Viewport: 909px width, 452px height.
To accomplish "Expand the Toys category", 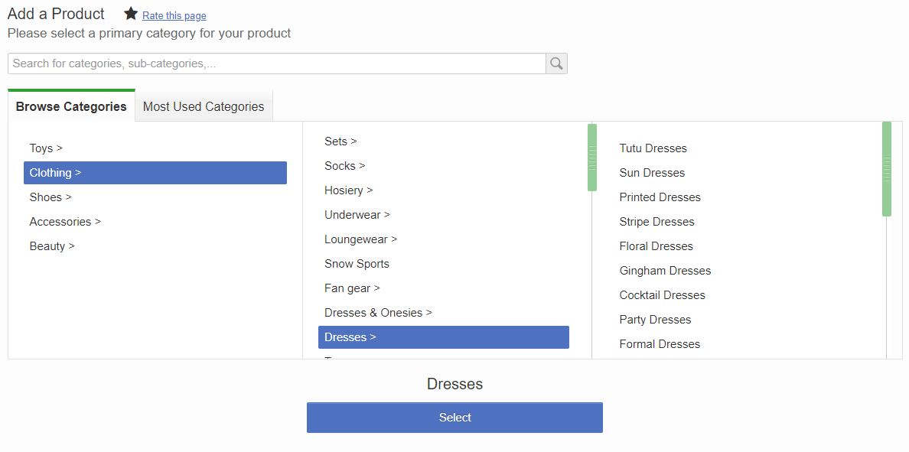I will point(46,148).
